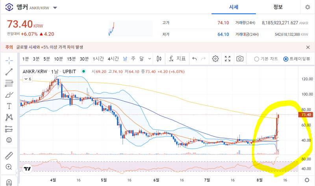Viewport: 315px width, 186px height.
Task: Set interval to 15분
Action: [x=71, y=59]
